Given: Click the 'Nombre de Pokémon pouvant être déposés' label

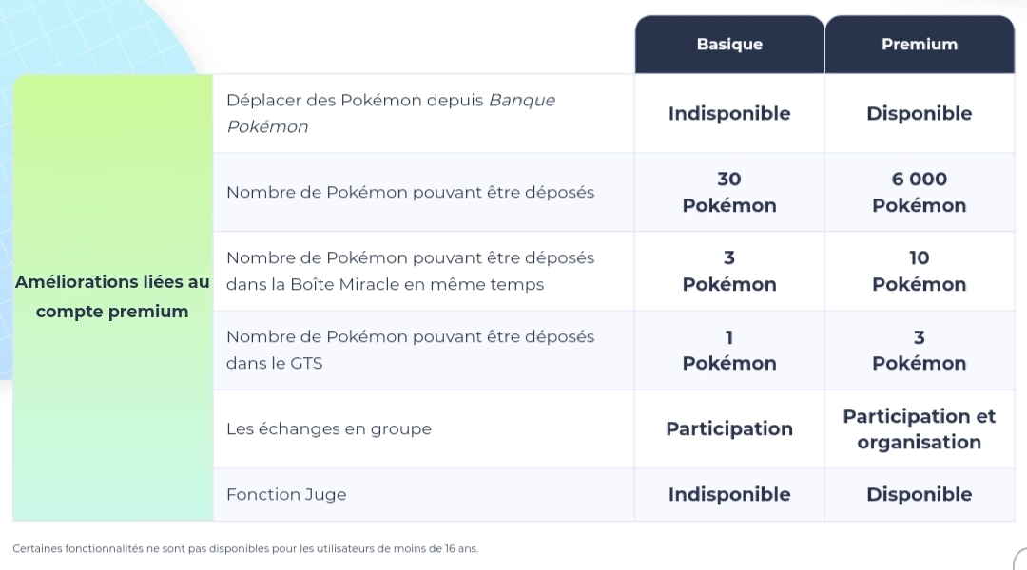Looking at the screenshot, I should pos(410,192).
